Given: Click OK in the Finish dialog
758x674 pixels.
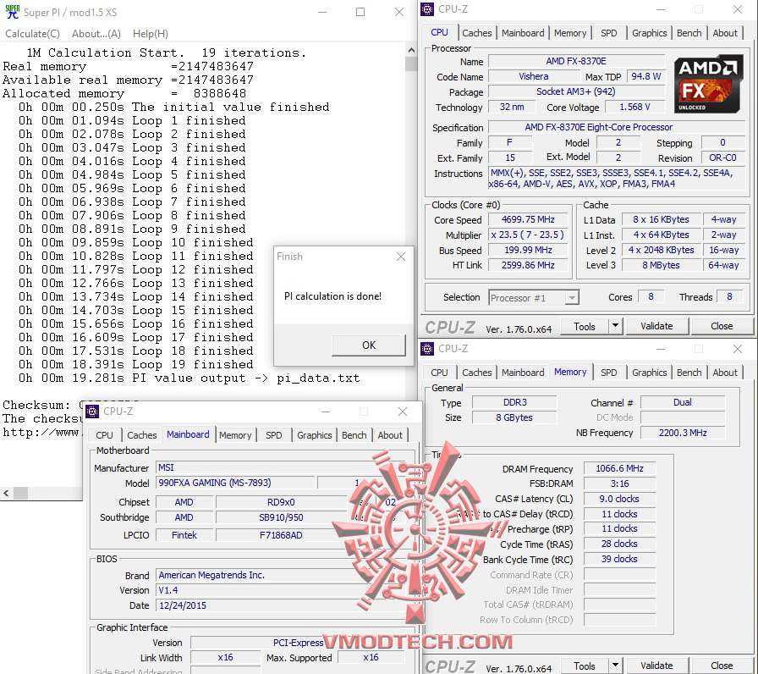Looking at the screenshot, I should (369, 345).
